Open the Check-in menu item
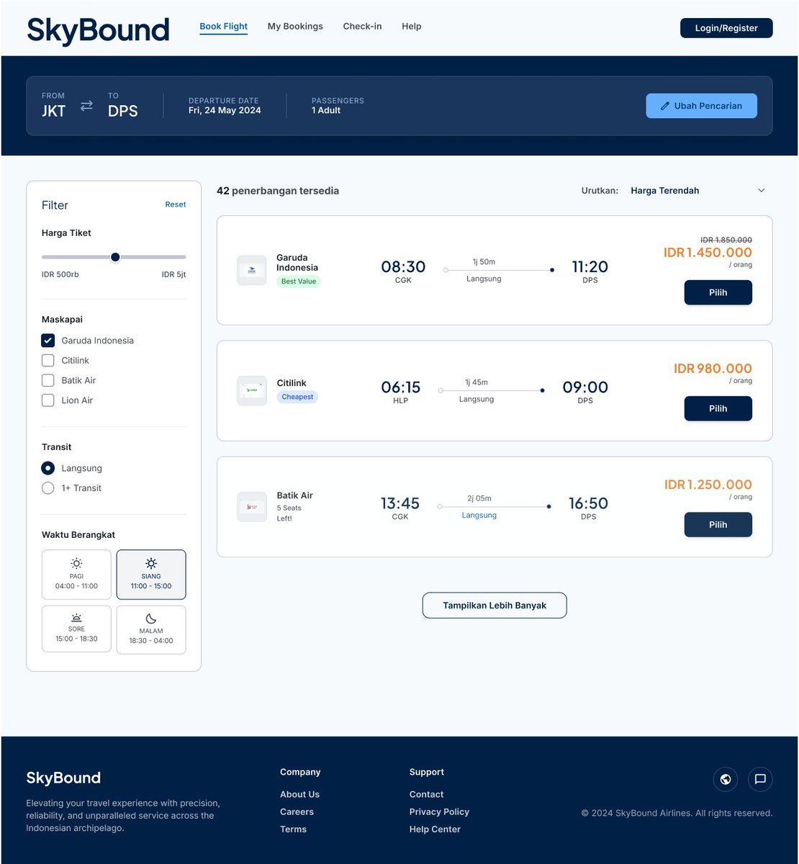The height and width of the screenshot is (864, 799). coord(362,27)
